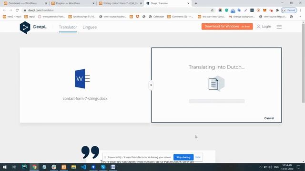
Task: Click the page vertical scrollbar
Action: click(x=303, y=63)
